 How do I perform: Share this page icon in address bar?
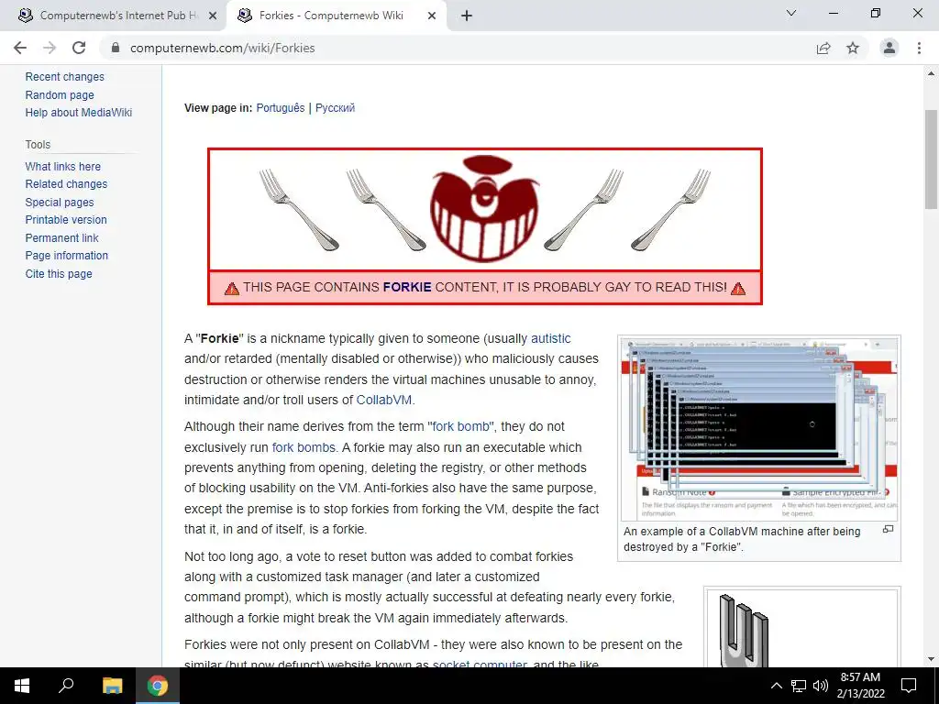(x=823, y=48)
